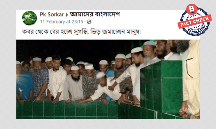216x129 pixels.
Task: Open the photo of the crowd at the grave
Action: 108,79
